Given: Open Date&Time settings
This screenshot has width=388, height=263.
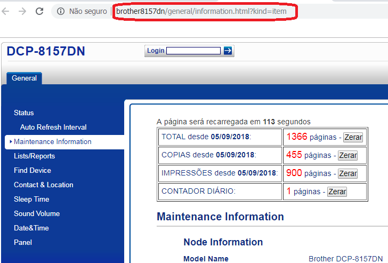Looking at the screenshot, I should click(x=31, y=228).
